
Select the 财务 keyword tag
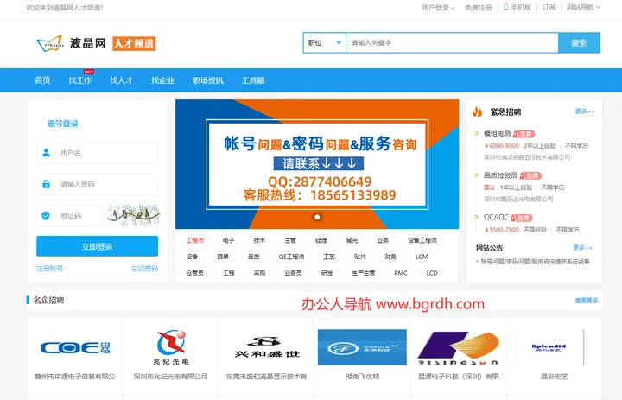[x=390, y=257]
